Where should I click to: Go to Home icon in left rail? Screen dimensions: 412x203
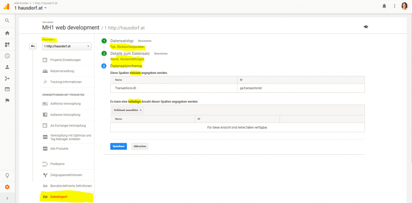pyautogui.click(x=7, y=33)
